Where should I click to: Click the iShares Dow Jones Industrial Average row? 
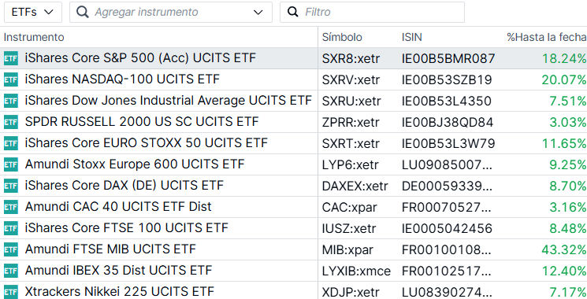tap(293, 101)
